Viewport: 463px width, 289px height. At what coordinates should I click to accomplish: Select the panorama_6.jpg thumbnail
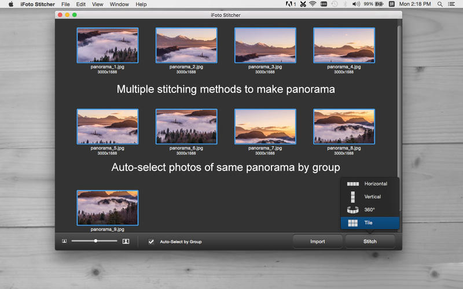pyautogui.click(x=186, y=127)
